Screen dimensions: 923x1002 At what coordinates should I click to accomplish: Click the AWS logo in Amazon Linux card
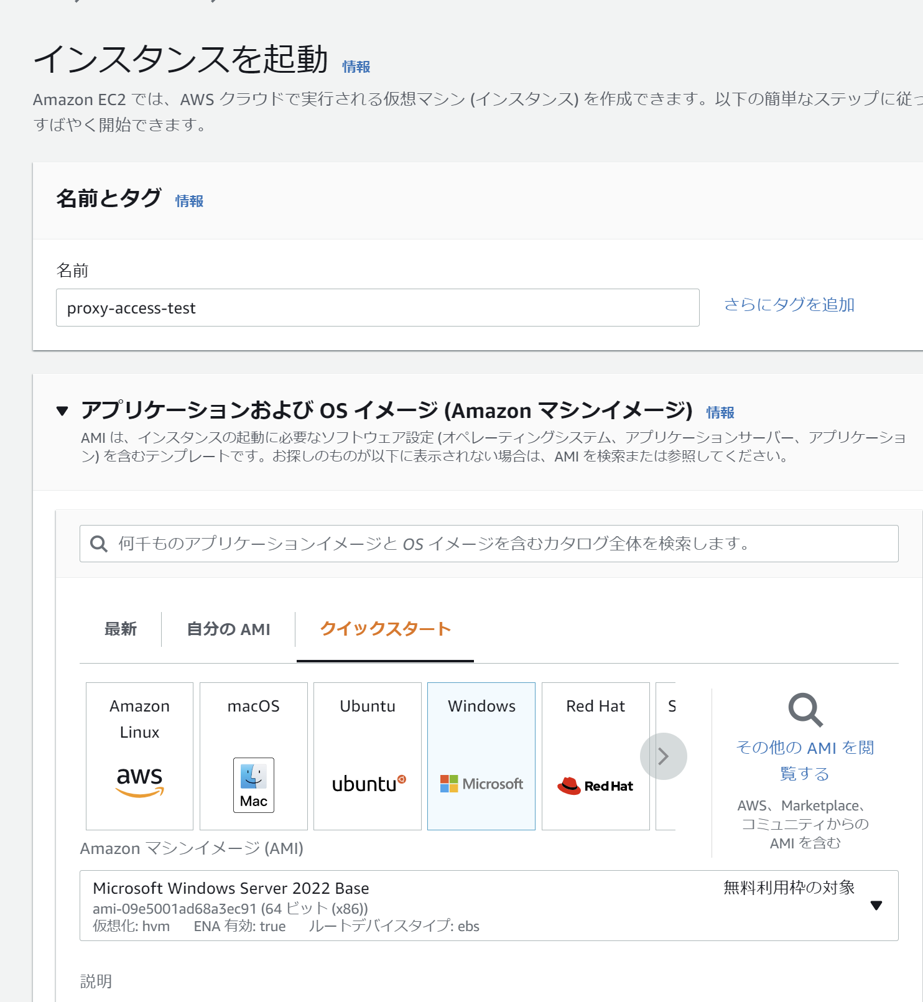(x=140, y=782)
